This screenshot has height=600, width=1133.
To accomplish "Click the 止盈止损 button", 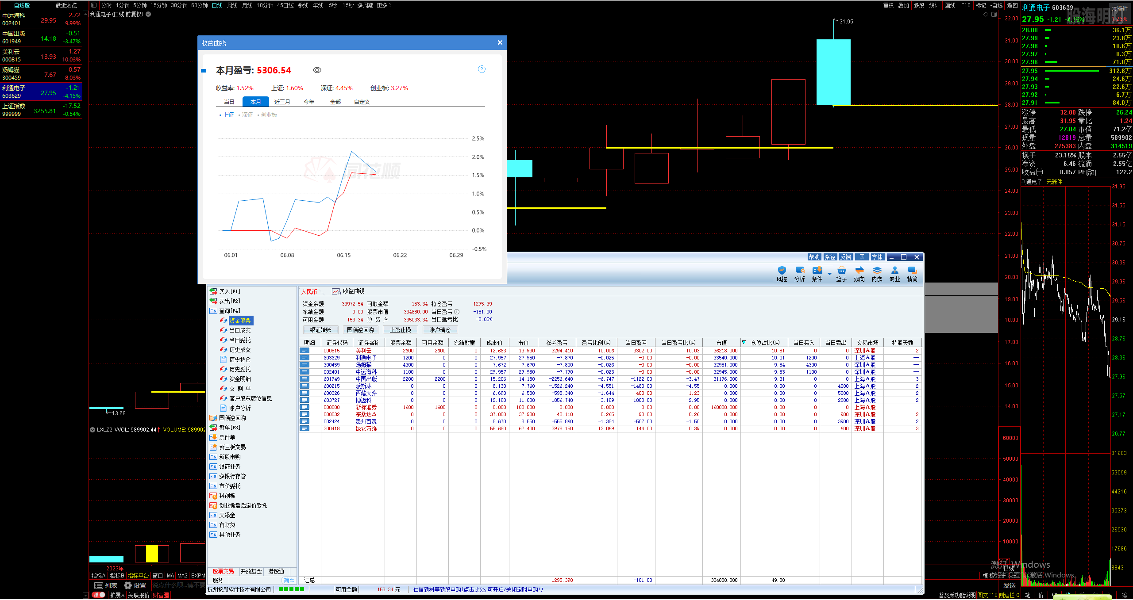I will click(400, 330).
